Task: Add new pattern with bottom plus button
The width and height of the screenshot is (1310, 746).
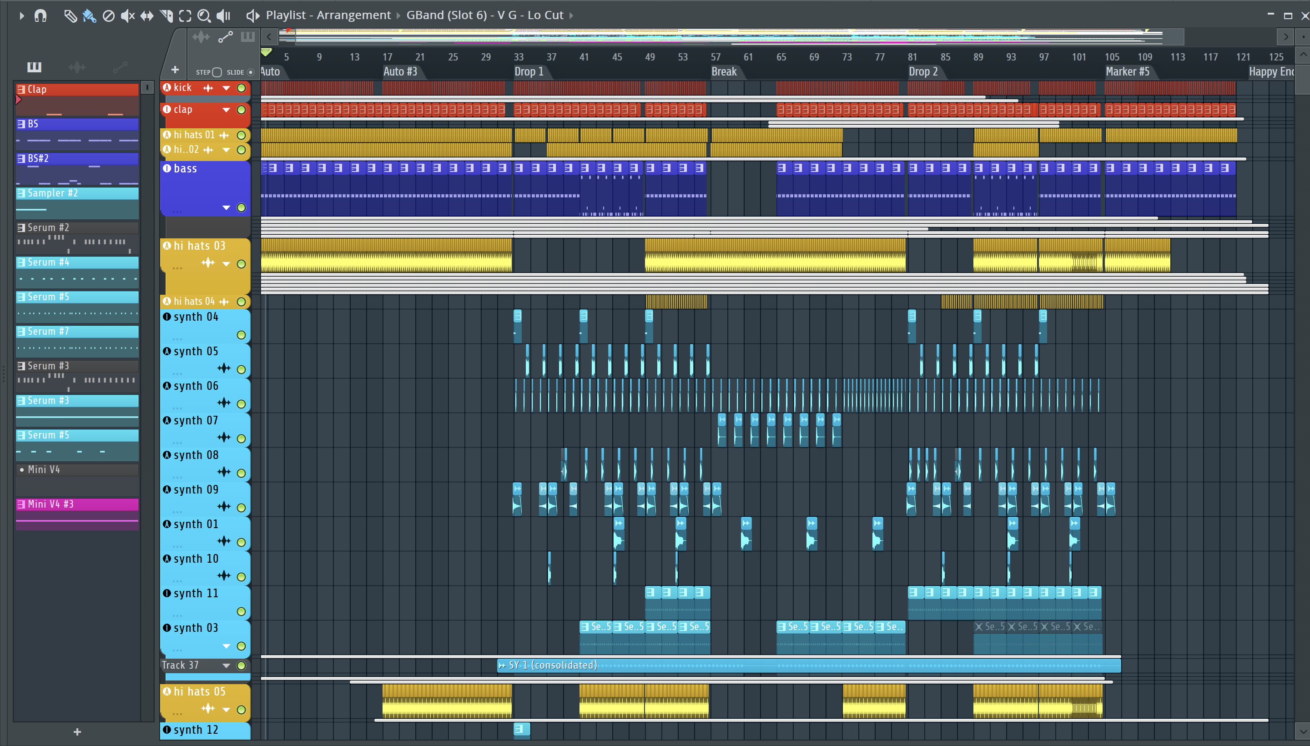Action: click(77, 731)
